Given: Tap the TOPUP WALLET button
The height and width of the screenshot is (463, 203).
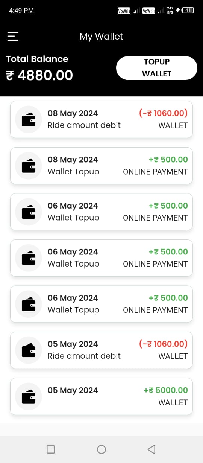Looking at the screenshot, I should (x=157, y=68).
